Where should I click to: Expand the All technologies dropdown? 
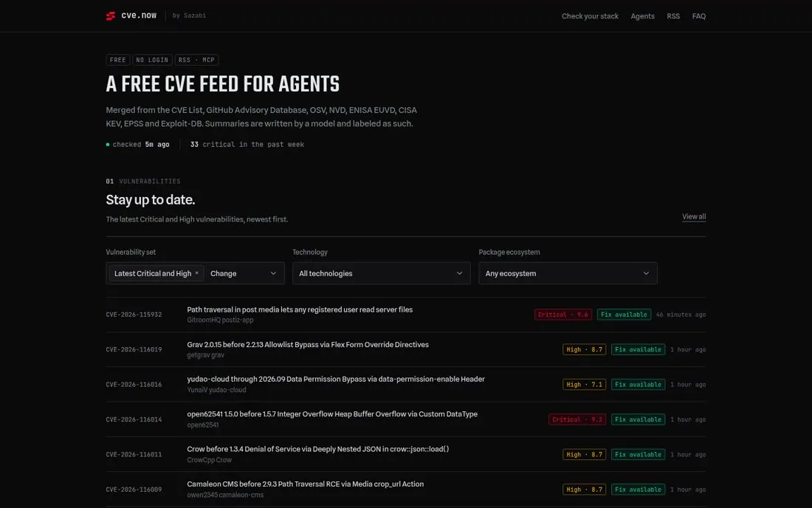[381, 273]
